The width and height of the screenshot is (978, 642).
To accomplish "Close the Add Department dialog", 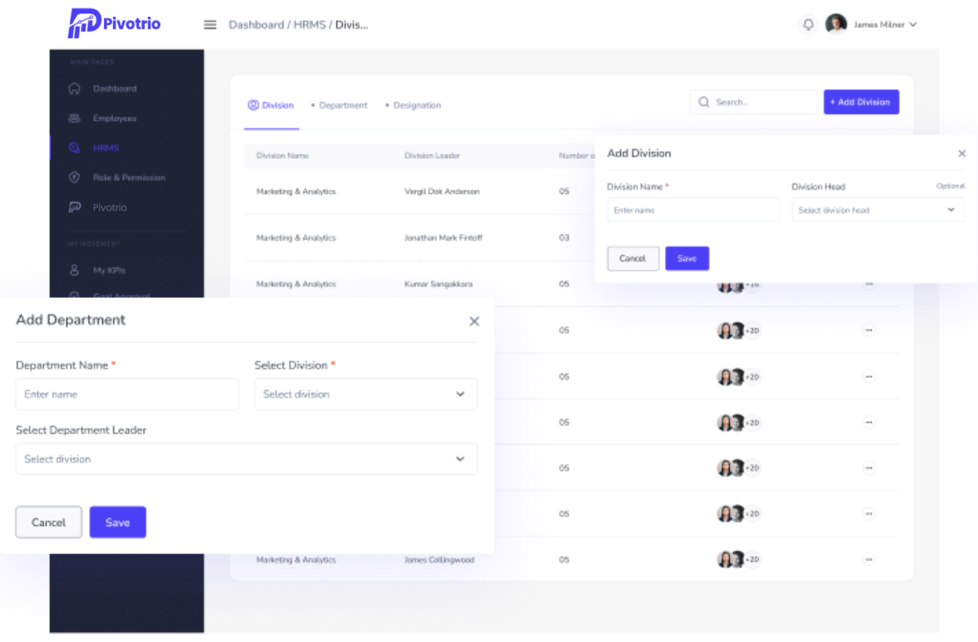I will 474,321.
